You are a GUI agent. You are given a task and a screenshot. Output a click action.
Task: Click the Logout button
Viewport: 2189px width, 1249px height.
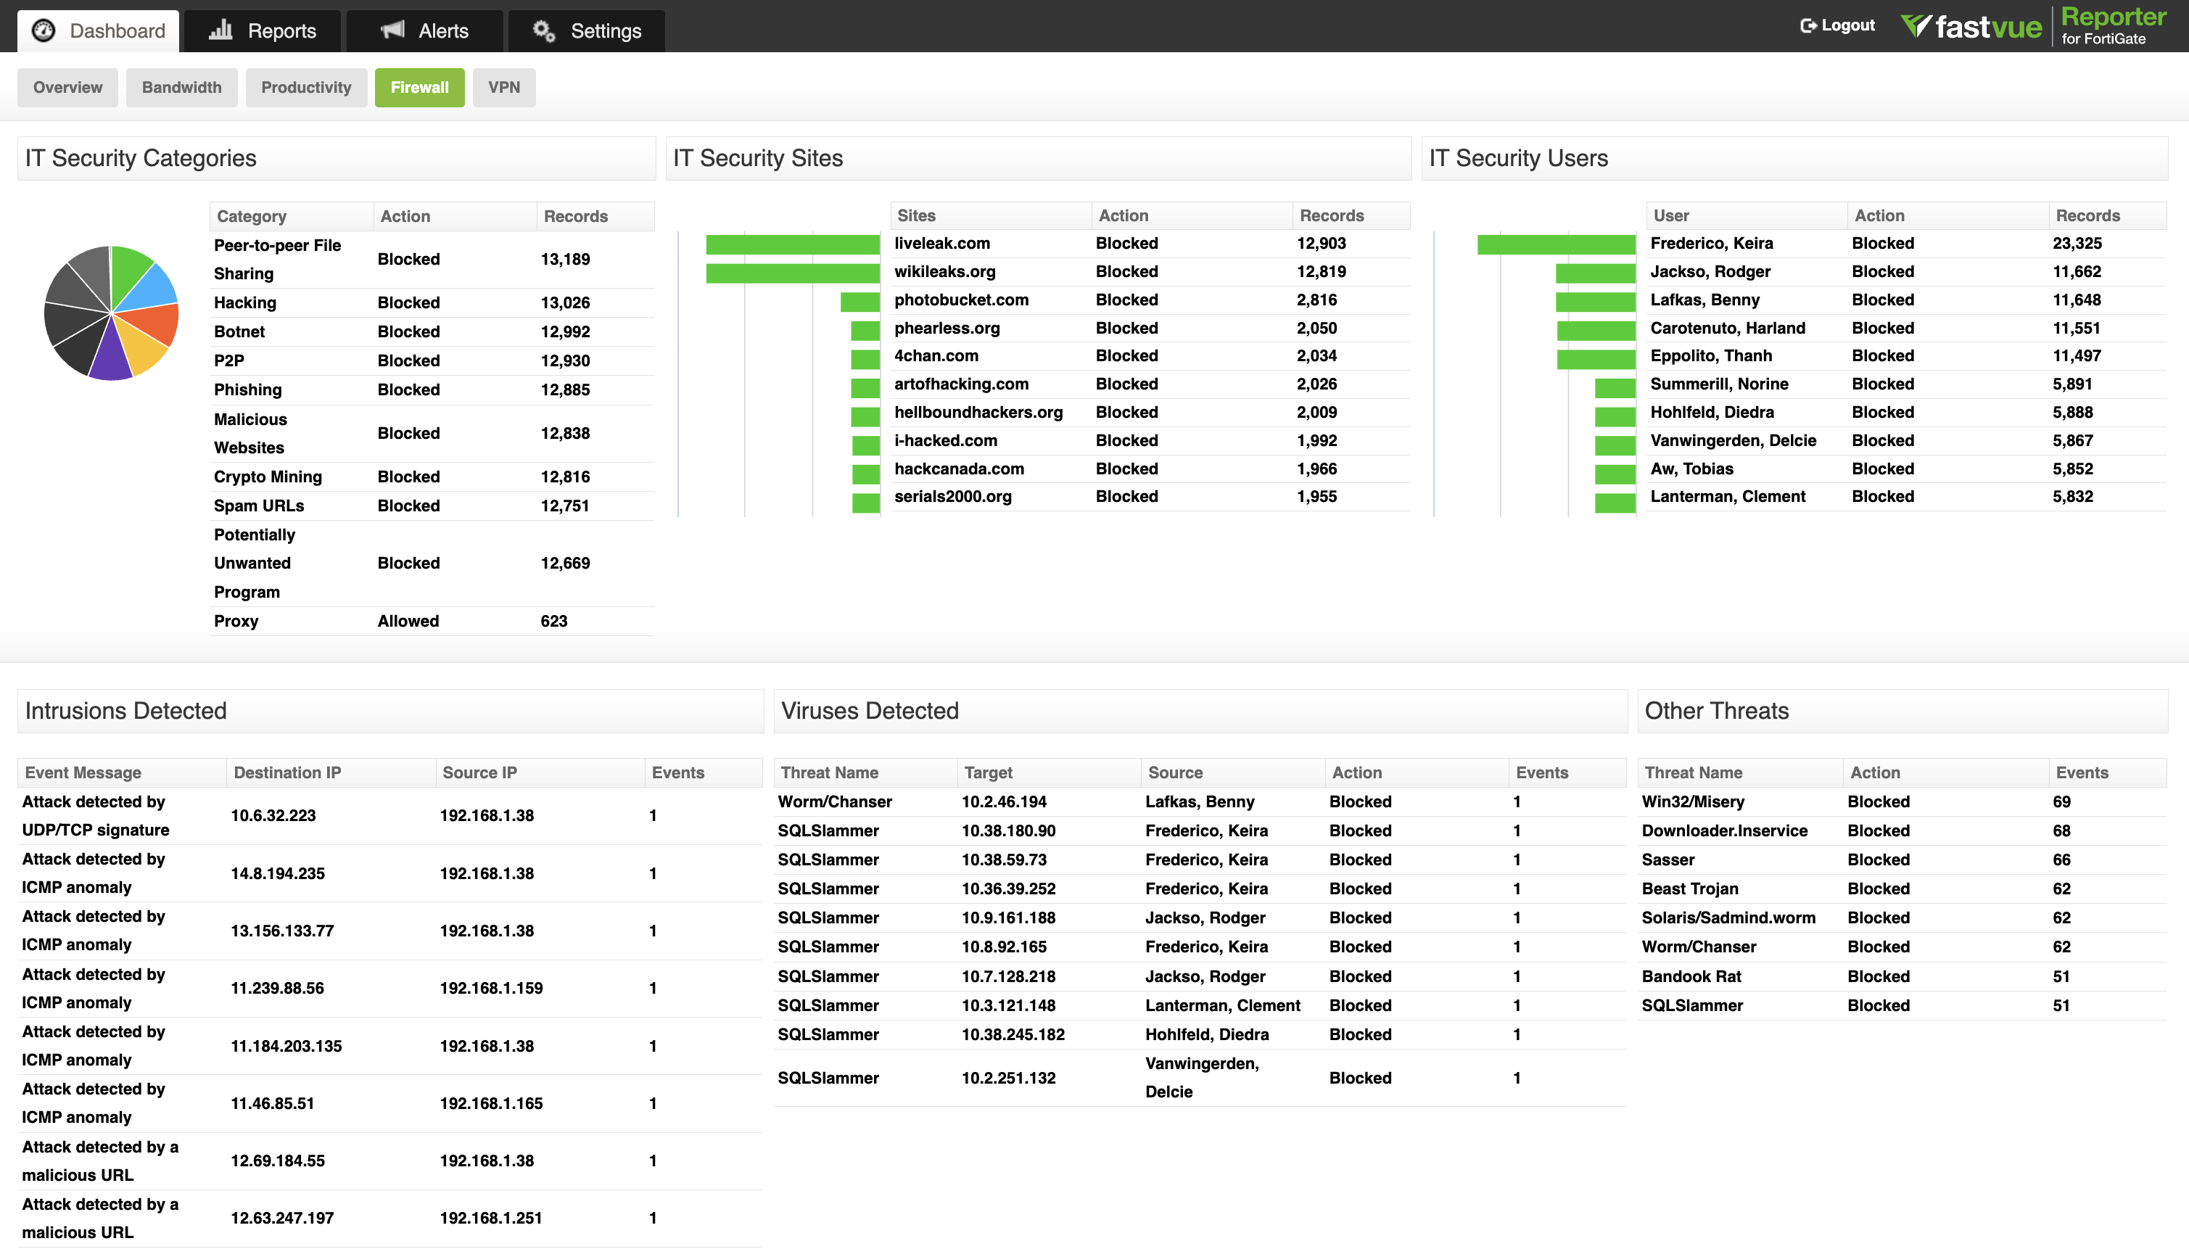pos(1836,25)
